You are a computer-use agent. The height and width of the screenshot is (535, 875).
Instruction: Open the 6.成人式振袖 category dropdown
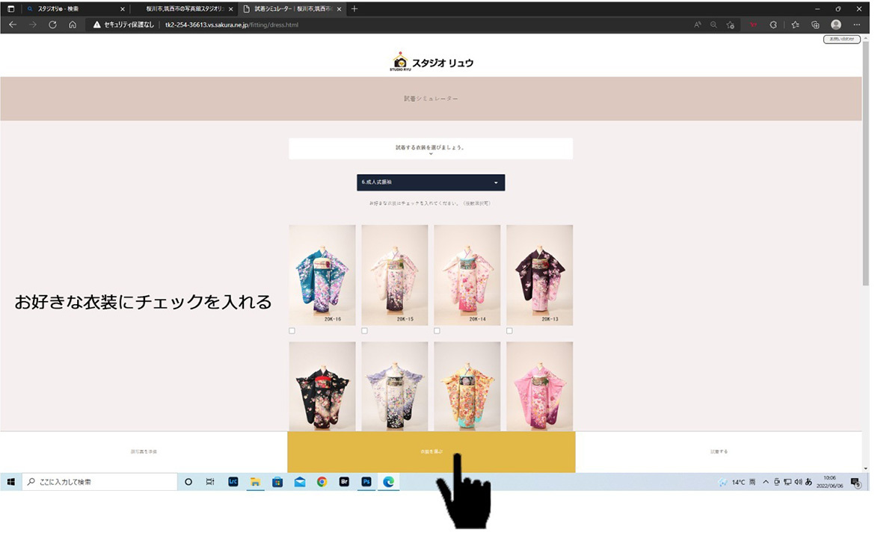[x=431, y=182]
